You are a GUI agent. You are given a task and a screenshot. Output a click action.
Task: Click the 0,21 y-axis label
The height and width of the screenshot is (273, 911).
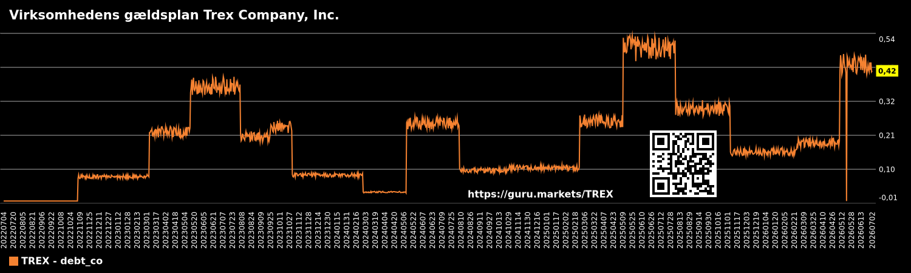(887, 135)
